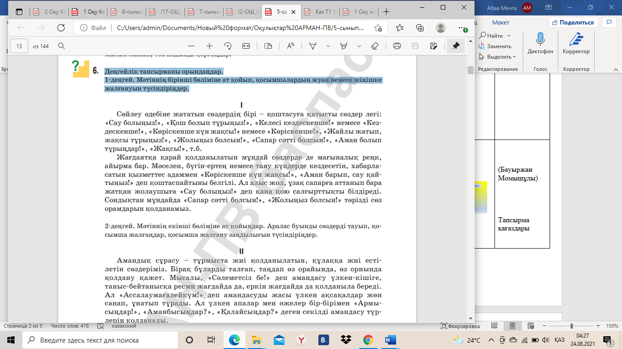Screen dimensions: 622x349
Task: Collapse the Word ribbon
Action: click(615, 69)
